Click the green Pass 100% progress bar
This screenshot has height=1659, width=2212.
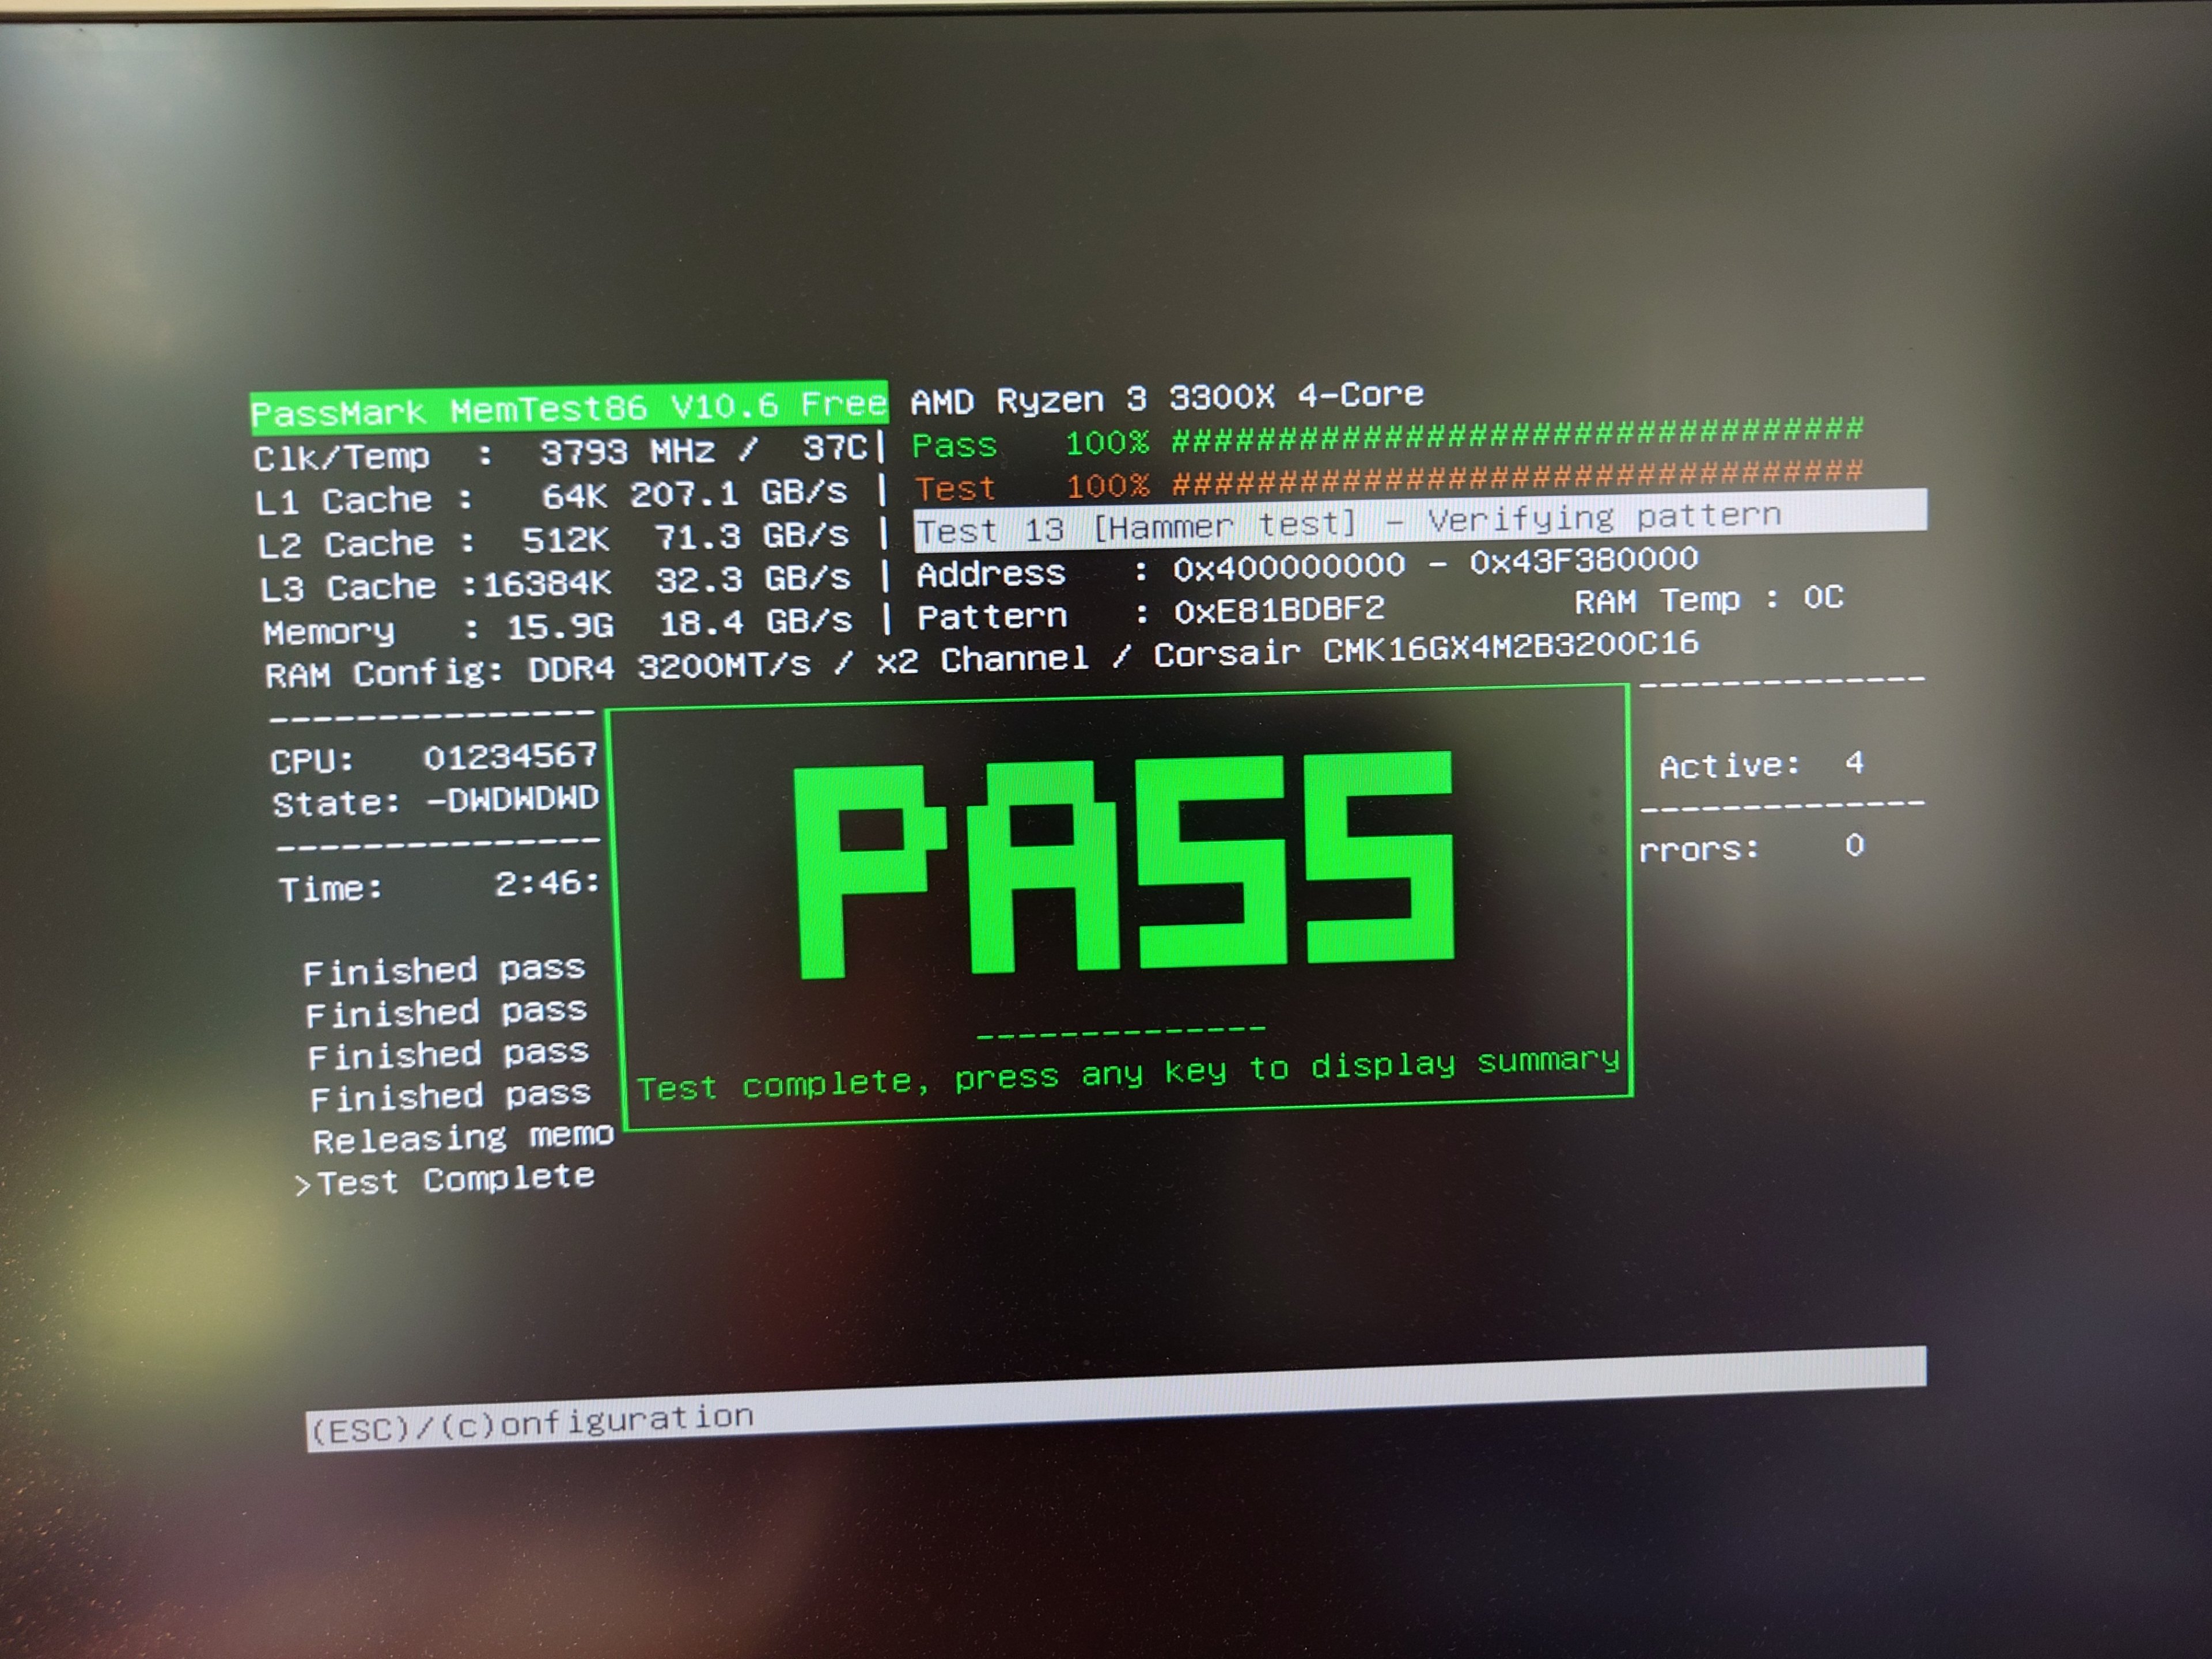pos(1516,434)
